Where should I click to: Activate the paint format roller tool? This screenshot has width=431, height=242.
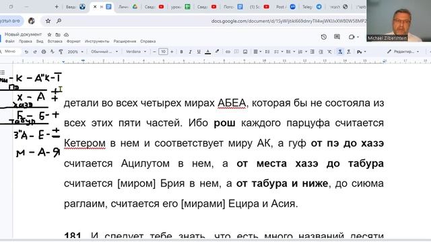61,52
